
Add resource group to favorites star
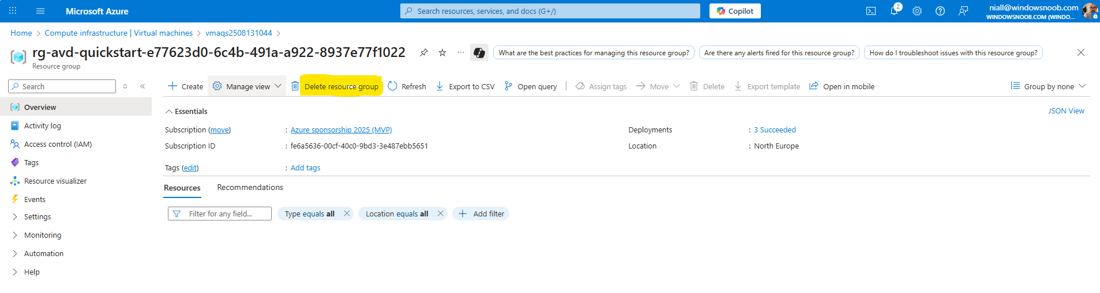click(442, 52)
